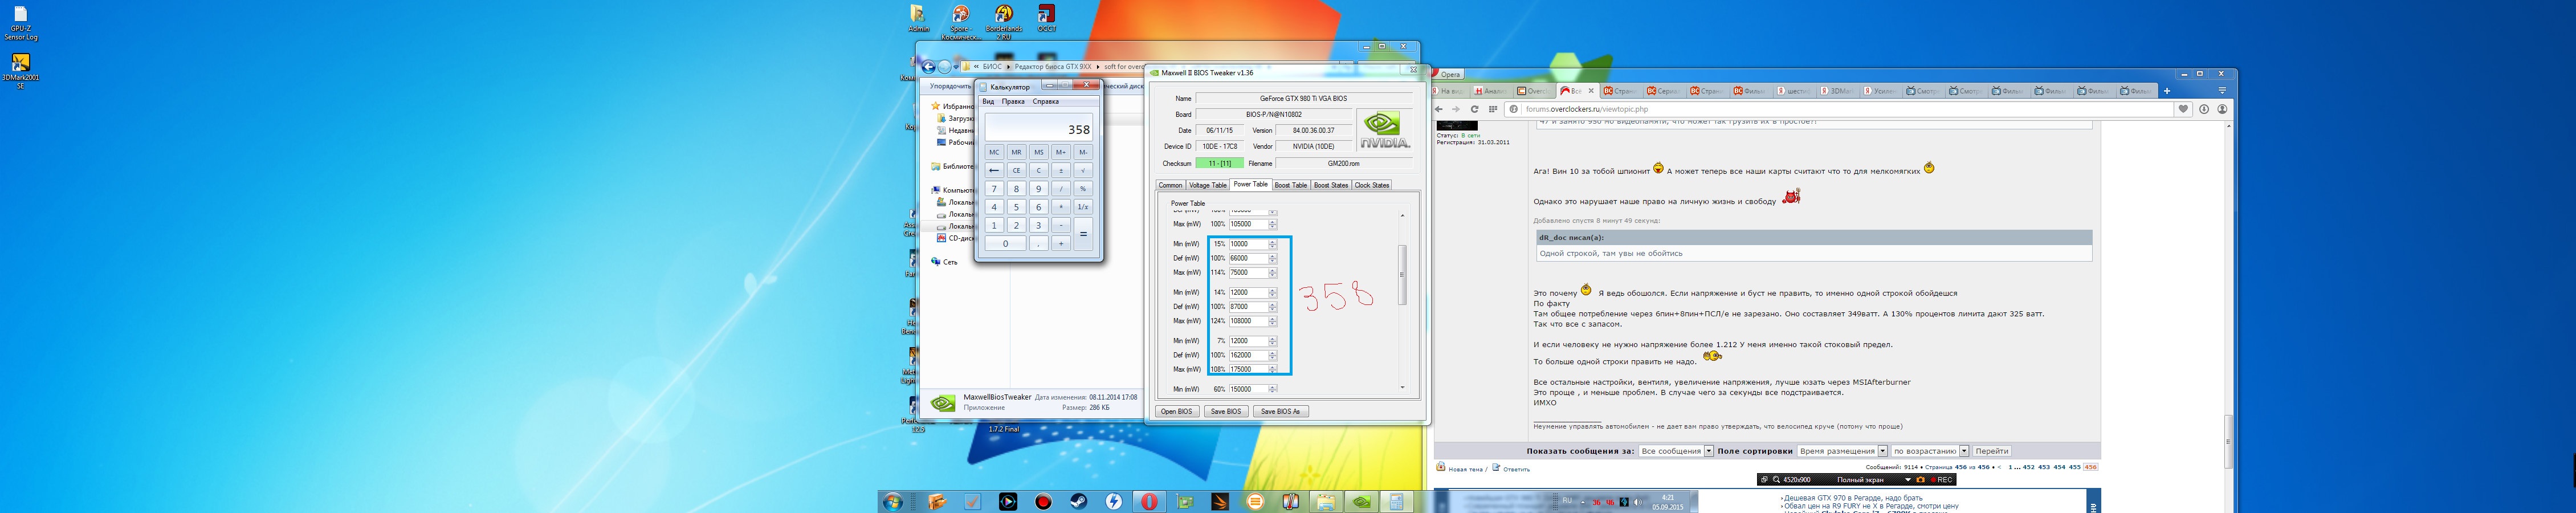
Task: Click the MC memory button in Calculator
Action: (994, 152)
